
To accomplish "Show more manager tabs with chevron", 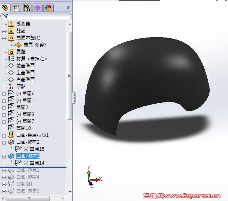I will coord(68,8).
